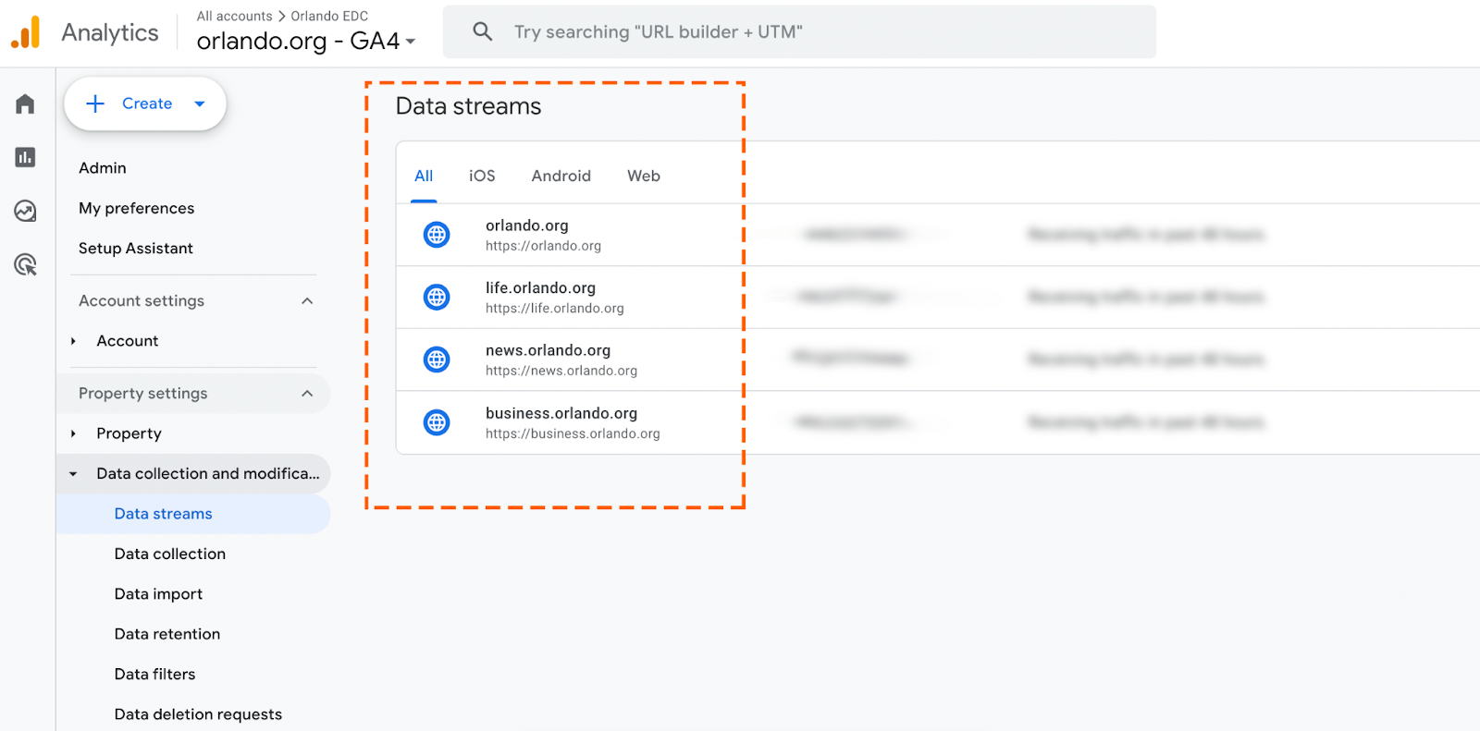The height and width of the screenshot is (731, 1480).
Task: Switch to the Web tab
Action: 644,176
